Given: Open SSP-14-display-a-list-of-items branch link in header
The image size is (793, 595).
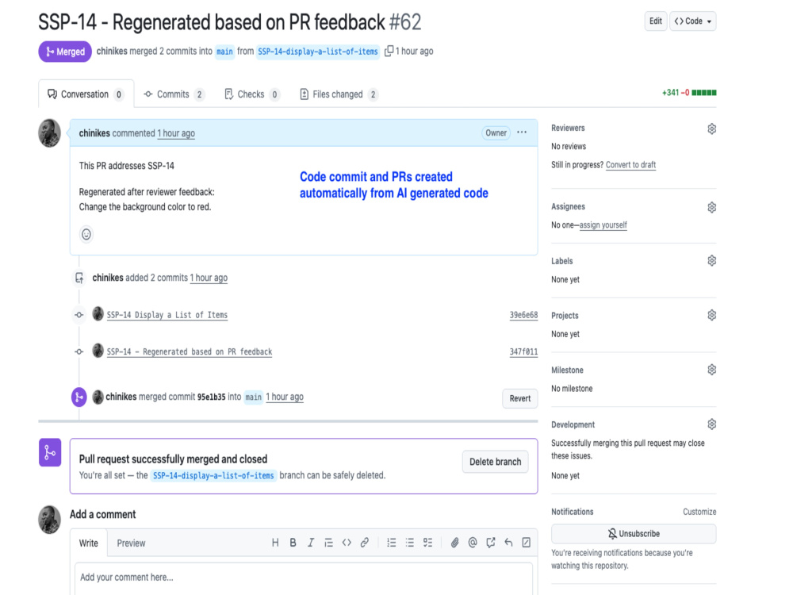Looking at the screenshot, I should tap(318, 51).
